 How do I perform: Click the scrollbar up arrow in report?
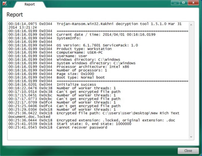pos(191,25)
